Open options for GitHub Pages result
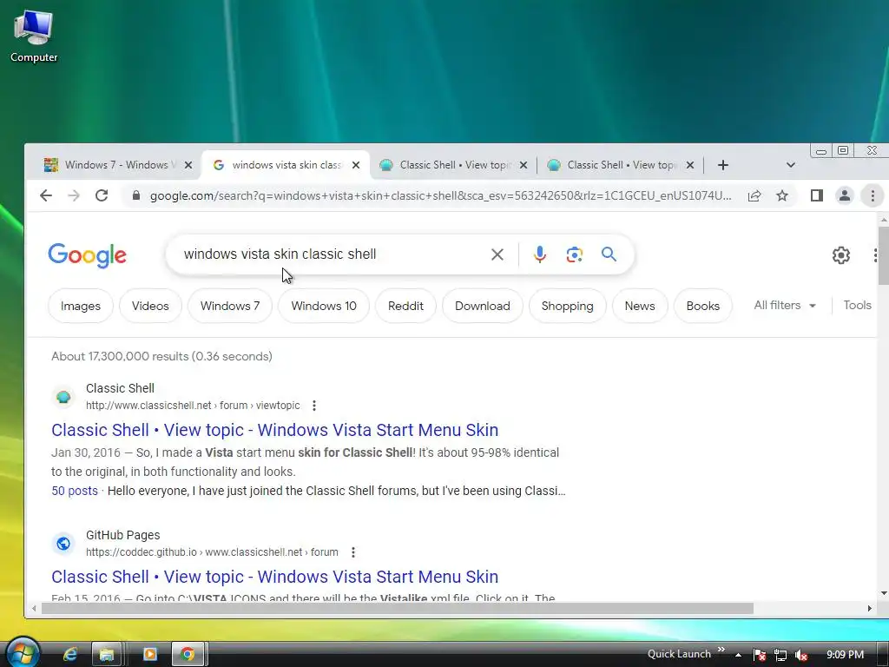The height and width of the screenshot is (667, 889). (x=353, y=551)
